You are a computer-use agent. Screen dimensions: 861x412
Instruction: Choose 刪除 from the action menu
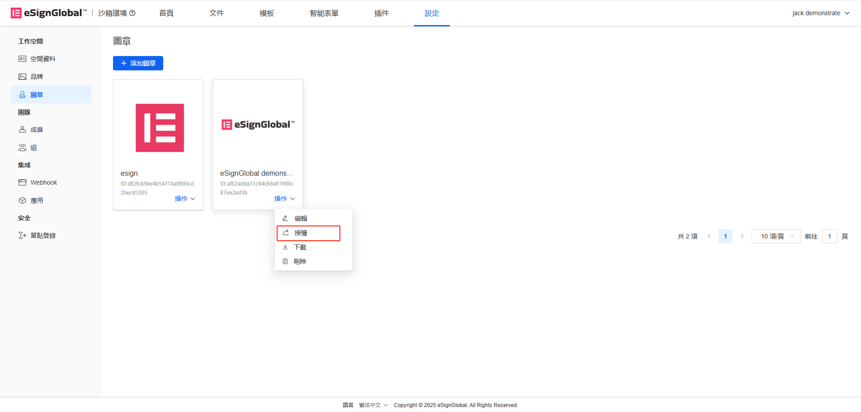click(313, 261)
